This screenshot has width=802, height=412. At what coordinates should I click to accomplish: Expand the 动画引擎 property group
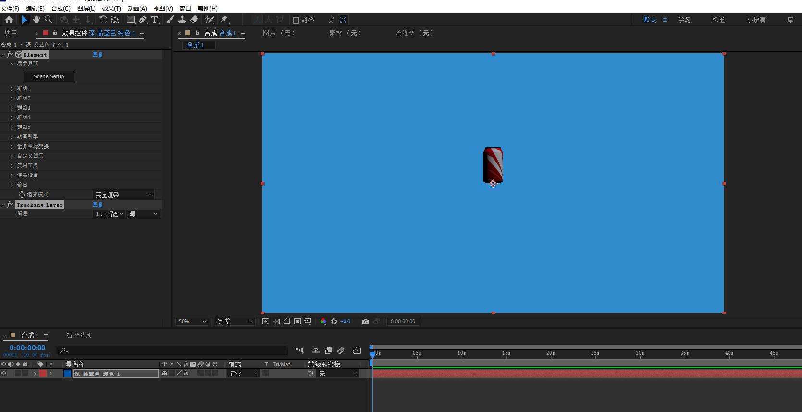pos(12,137)
